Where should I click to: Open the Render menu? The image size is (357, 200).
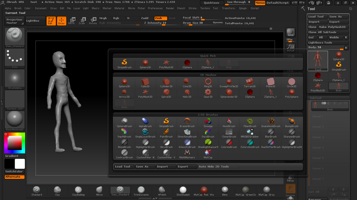click(x=170, y=8)
